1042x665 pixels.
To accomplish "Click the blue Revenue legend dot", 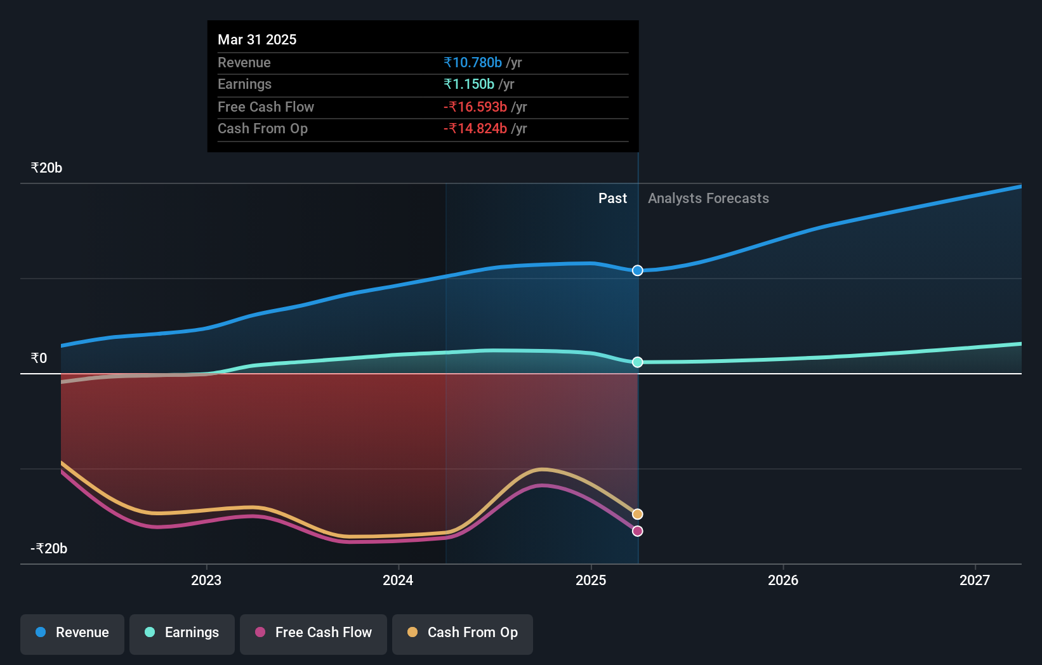I will [41, 632].
